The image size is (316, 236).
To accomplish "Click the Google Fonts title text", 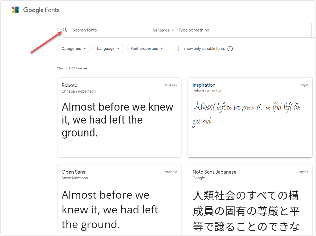I will click(41, 10).
